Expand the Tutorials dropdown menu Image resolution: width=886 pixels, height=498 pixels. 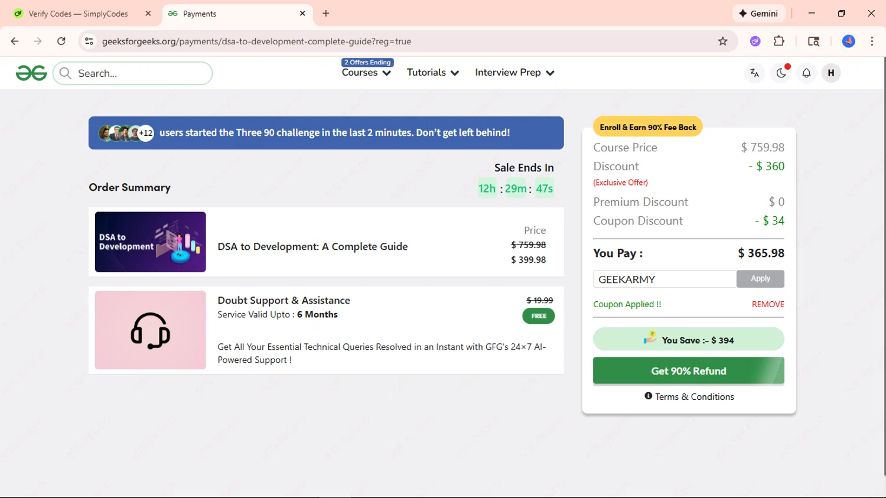pyautogui.click(x=433, y=73)
